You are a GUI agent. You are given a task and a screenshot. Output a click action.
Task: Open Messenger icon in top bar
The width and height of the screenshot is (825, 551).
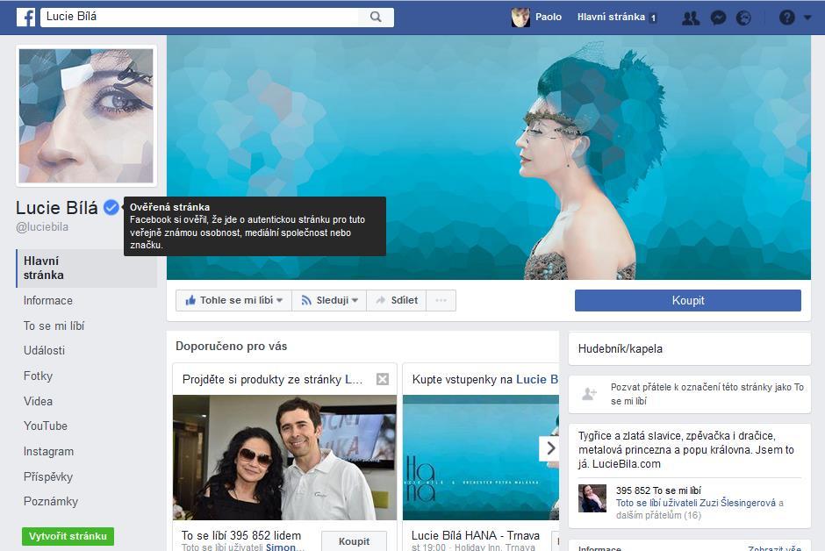point(718,18)
